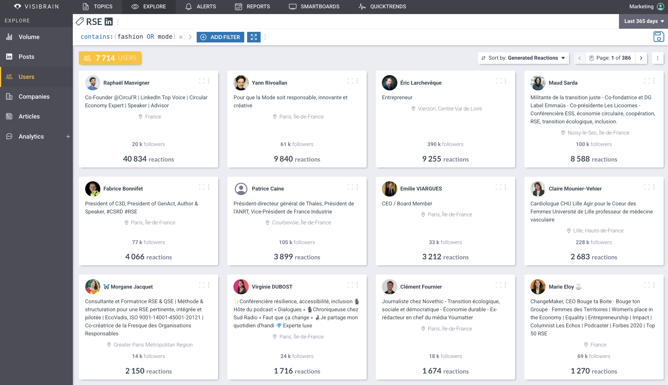This screenshot has width=668, height=385.
Task: Toggle selection box on Emilie VIARGUES card
Action: click(499, 187)
